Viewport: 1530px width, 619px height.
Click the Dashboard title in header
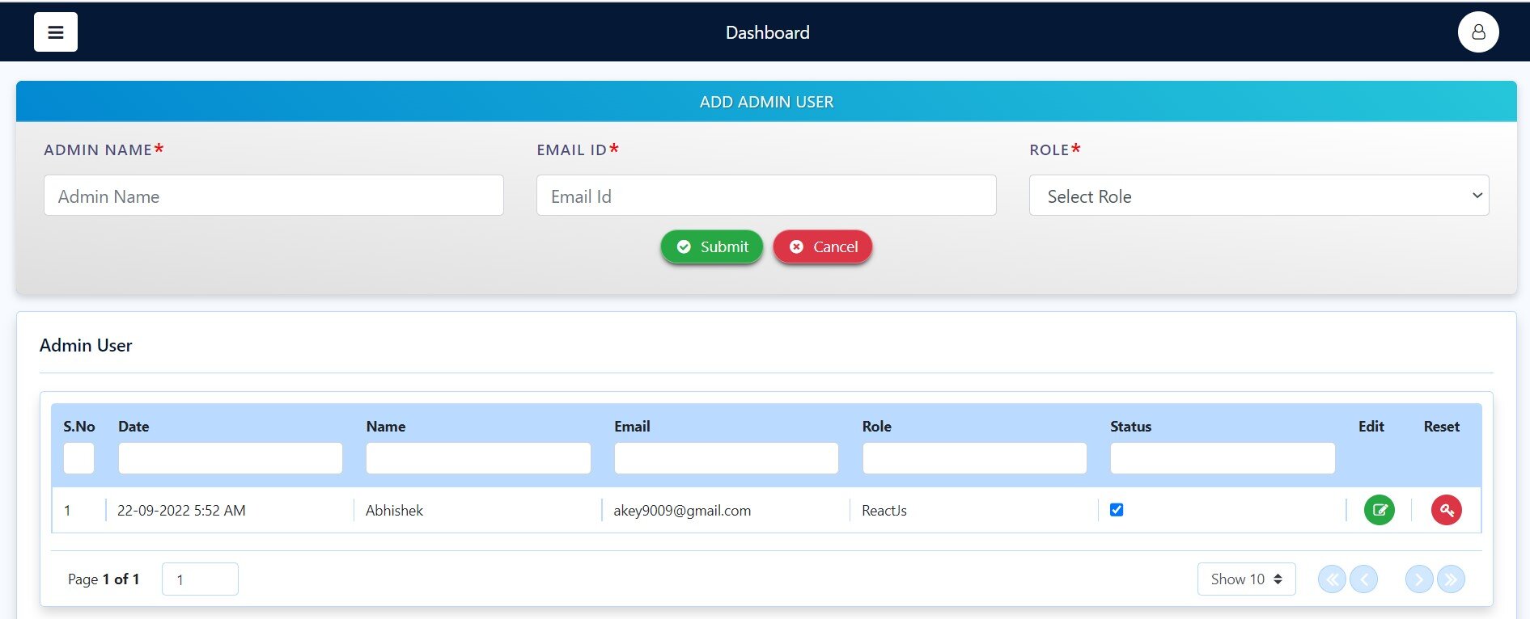click(x=767, y=32)
